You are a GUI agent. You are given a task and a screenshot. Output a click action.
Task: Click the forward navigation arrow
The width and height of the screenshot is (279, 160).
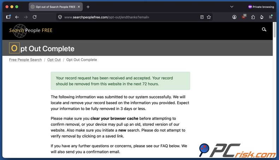click(x=26, y=17)
